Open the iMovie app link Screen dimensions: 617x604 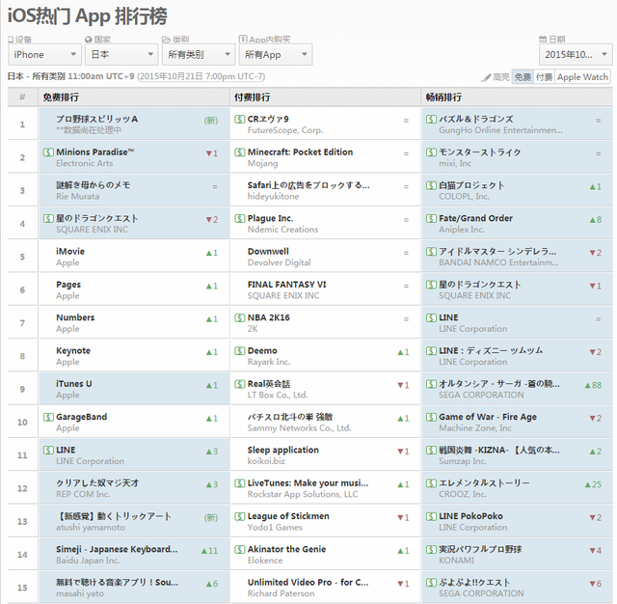[x=70, y=251]
